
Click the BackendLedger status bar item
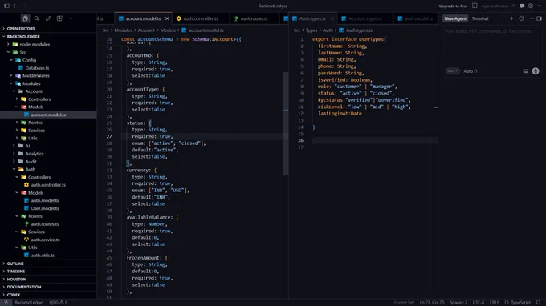click(x=29, y=303)
